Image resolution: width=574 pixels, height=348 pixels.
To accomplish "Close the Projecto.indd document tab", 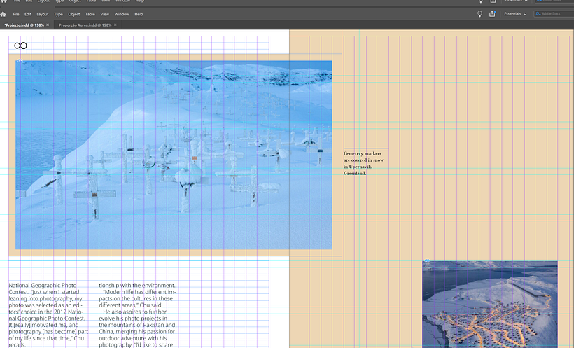I will (48, 25).
